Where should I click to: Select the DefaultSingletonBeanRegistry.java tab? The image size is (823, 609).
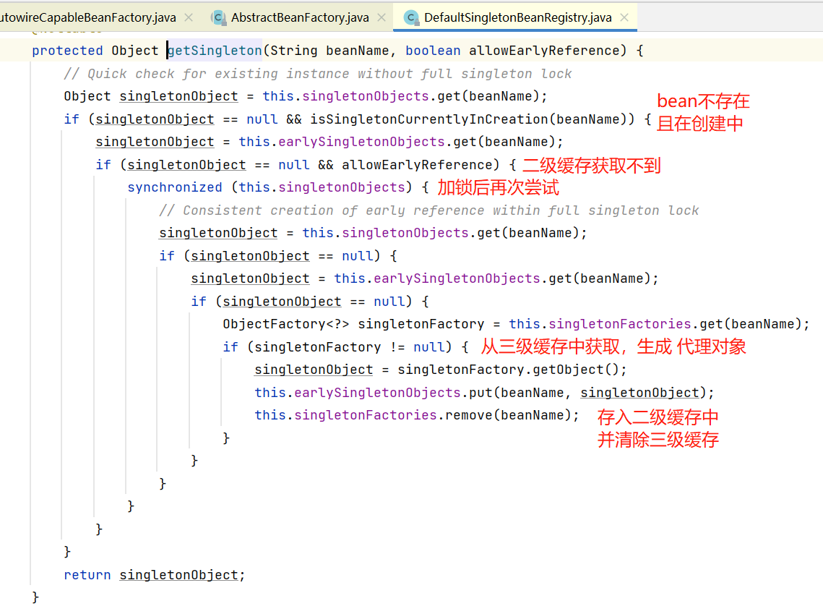click(x=517, y=17)
